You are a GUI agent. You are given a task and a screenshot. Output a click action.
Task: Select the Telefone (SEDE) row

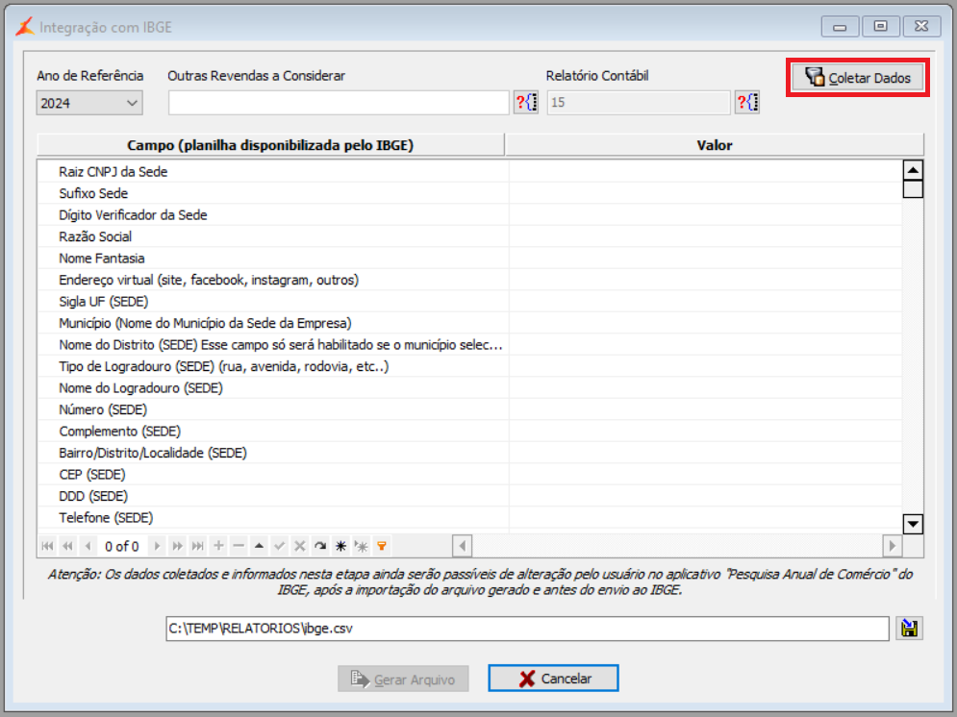(469, 518)
